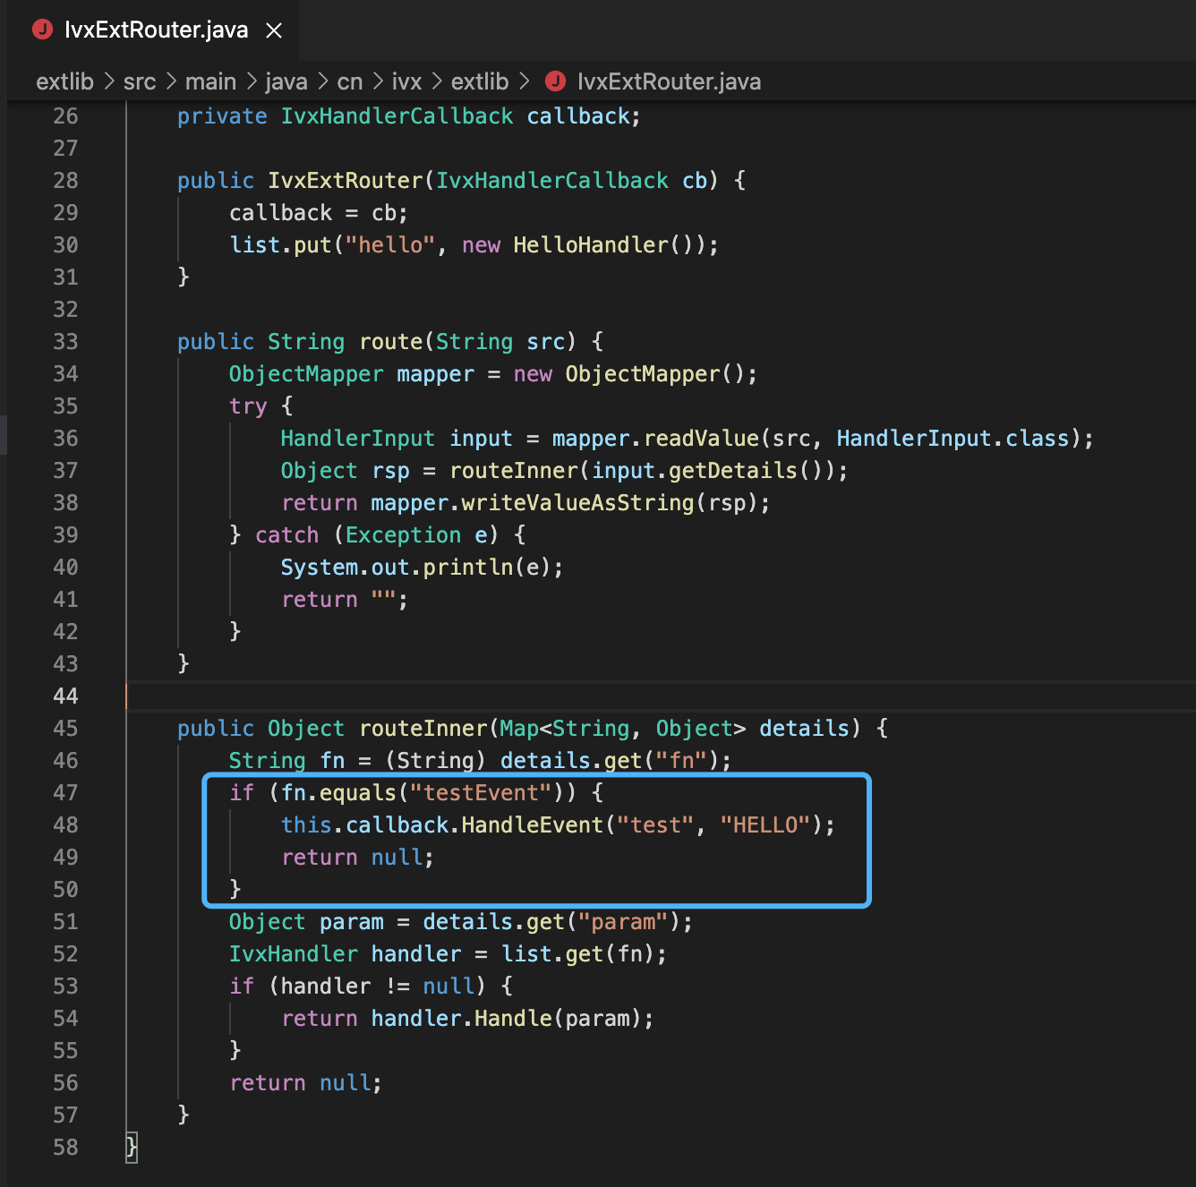1196x1187 pixels.
Task: Open the src breadcrumb segment
Action: 140,81
